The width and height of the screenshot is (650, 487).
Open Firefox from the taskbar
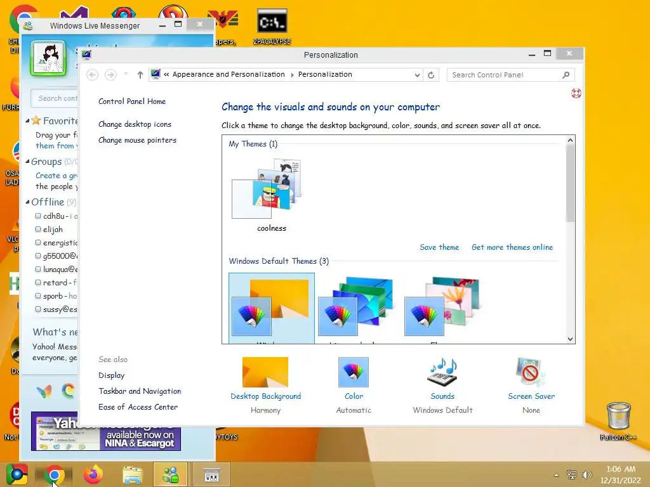(x=93, y=475)
